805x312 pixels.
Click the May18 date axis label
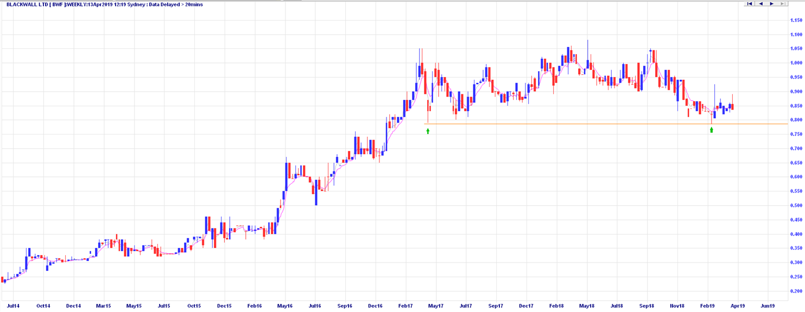587,306
